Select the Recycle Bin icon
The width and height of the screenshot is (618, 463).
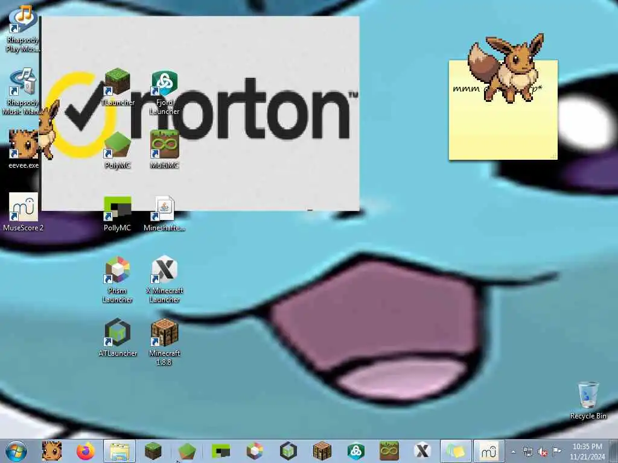pyautogui.click(x=588, y=401)
